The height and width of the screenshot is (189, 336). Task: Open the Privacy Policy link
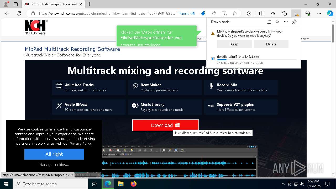[x=81, y=144]
